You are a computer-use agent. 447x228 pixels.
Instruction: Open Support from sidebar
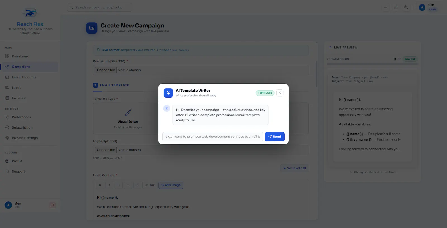[30, 172]
